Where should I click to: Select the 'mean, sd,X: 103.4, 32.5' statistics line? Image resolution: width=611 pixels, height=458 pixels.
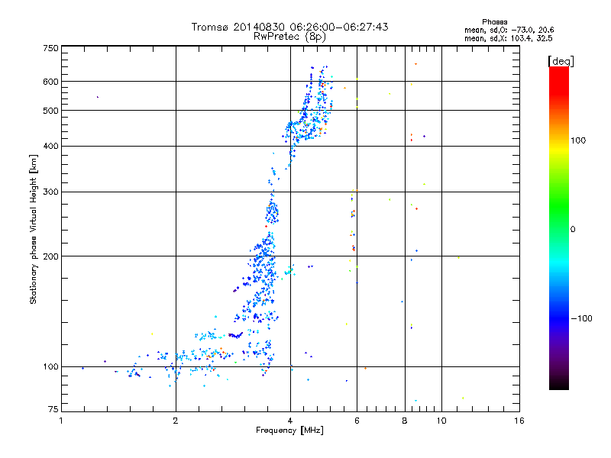tap(508, 38)
